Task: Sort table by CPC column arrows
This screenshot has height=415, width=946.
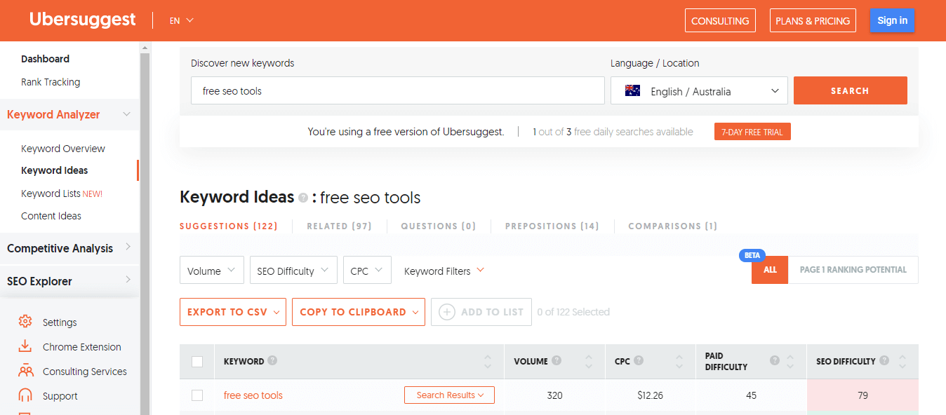Action: 679,362
